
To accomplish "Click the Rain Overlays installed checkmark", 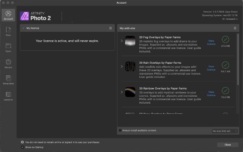I will tap(226, 65).
